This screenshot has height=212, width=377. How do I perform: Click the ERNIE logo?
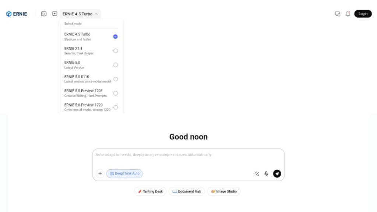click(17, 14)
